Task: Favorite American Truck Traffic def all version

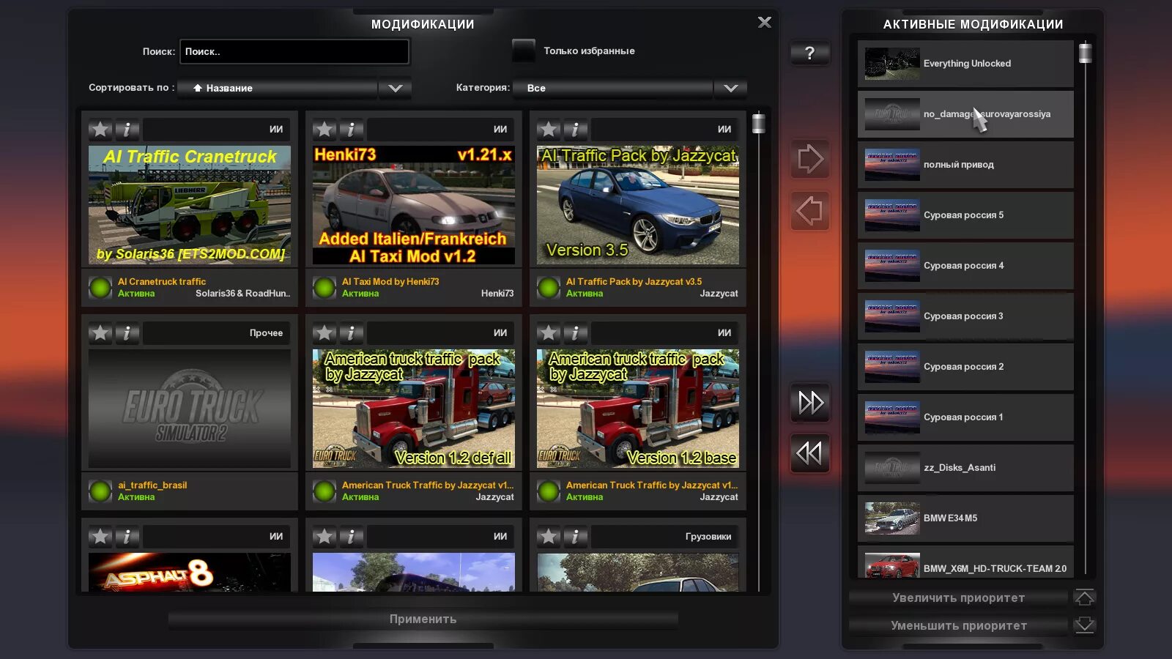Action: tap(324, 333)
